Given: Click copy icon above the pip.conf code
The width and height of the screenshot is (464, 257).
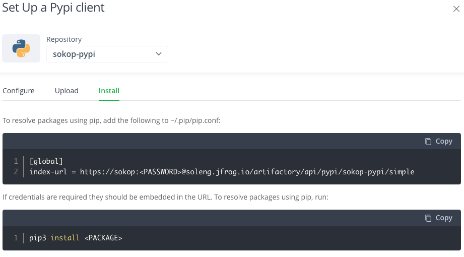Looking at the screenshot, I should pos(428,142).
